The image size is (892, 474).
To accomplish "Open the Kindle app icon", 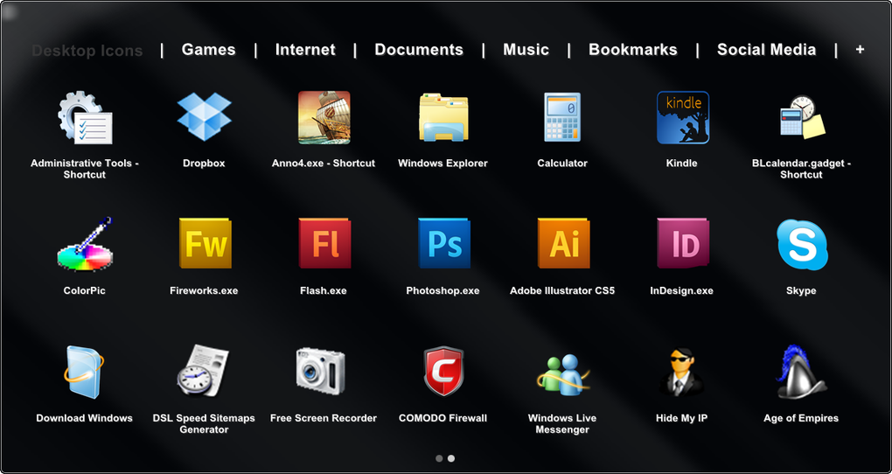I will click(x=682, y=117).
